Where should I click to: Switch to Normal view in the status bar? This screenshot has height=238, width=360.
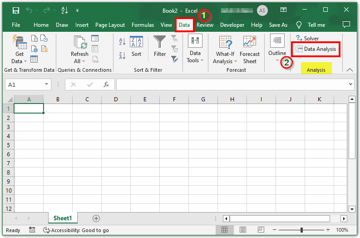coord(225,229)
